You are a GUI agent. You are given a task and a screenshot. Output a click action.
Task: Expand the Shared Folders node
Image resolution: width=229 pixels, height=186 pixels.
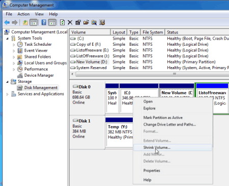14,57
